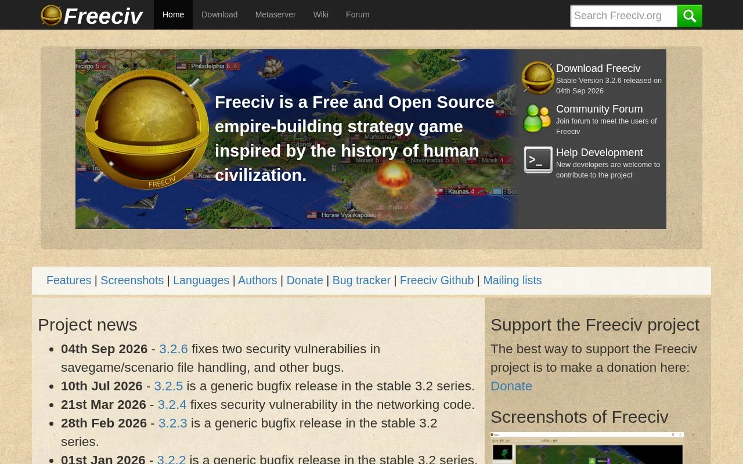Screen dimensions: 743x464
Task: Focus the Search Freeciv.org field
Action: [624, 16]
